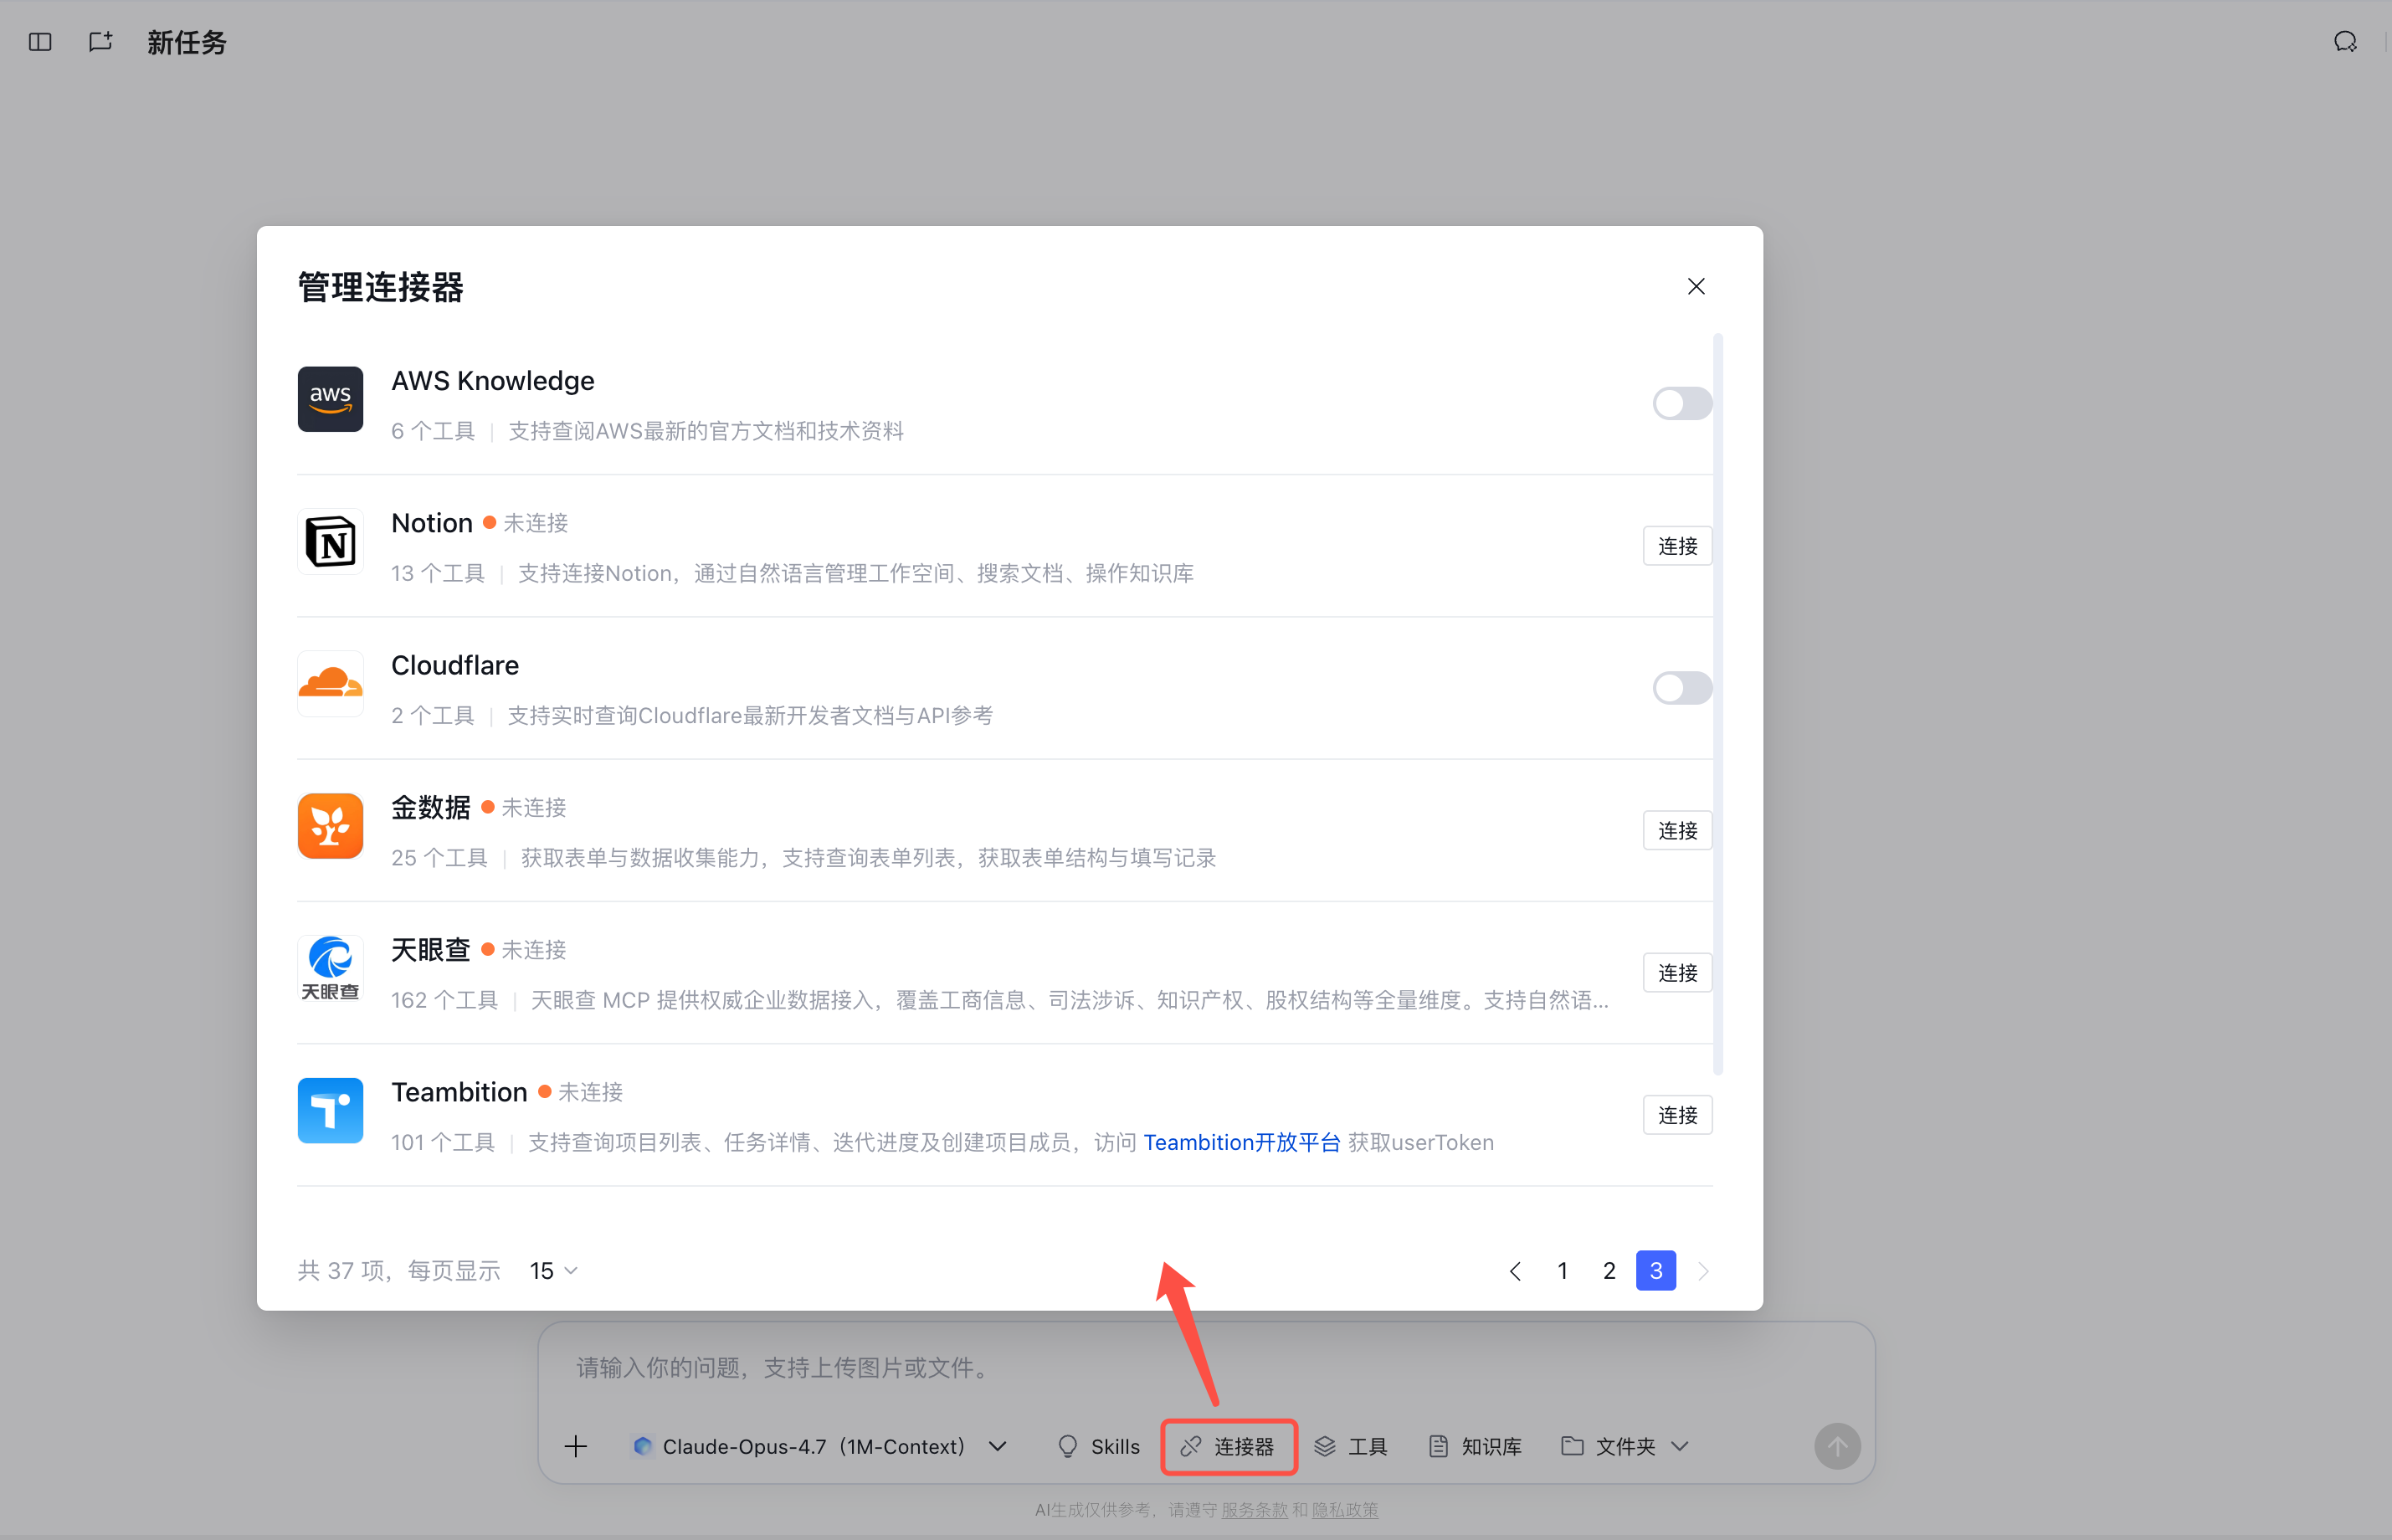Click the 13 个工具 count text
This screenshot has width=2392, height=1540.
(x=438, y=573)
